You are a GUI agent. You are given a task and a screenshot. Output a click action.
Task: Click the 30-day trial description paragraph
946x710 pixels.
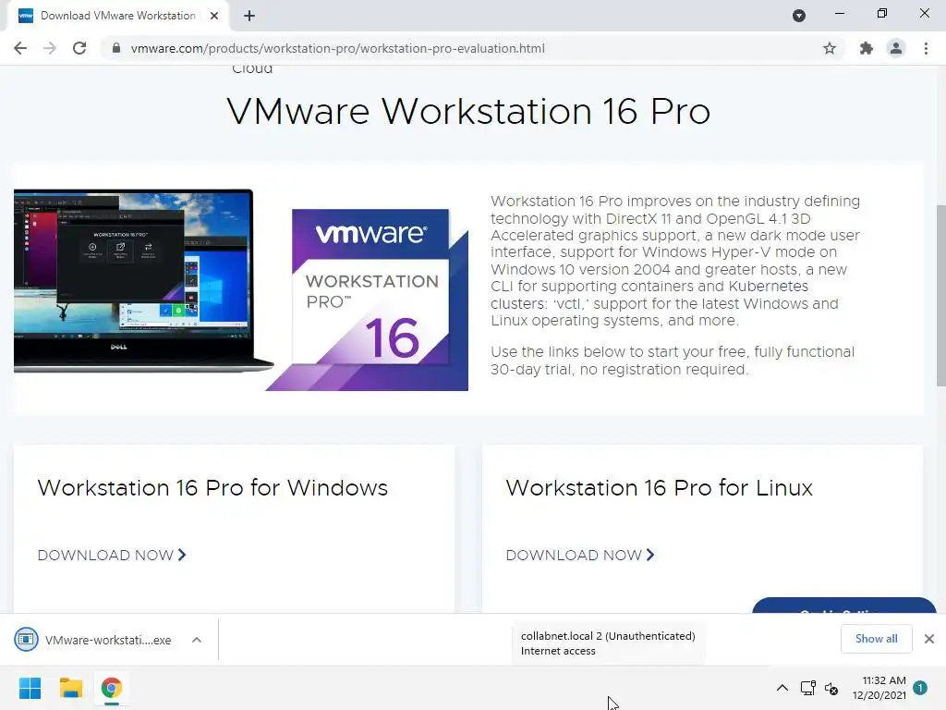pyautogui.click(x=673, y=361)
